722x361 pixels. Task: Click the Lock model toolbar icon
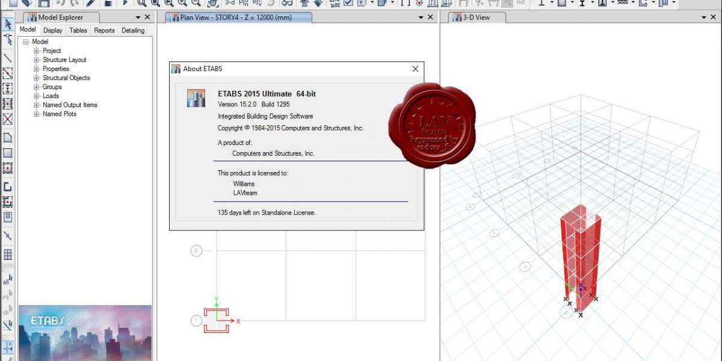pos(108,3)
